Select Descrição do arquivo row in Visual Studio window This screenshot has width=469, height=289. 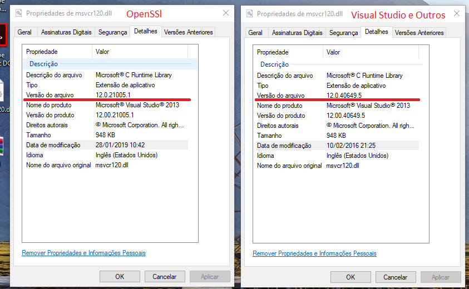coord(337,76)
